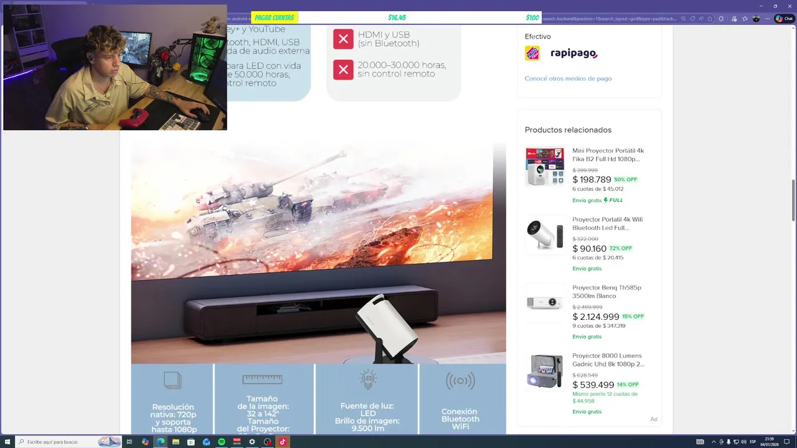Click the ESP language indicator

[753, 442]
